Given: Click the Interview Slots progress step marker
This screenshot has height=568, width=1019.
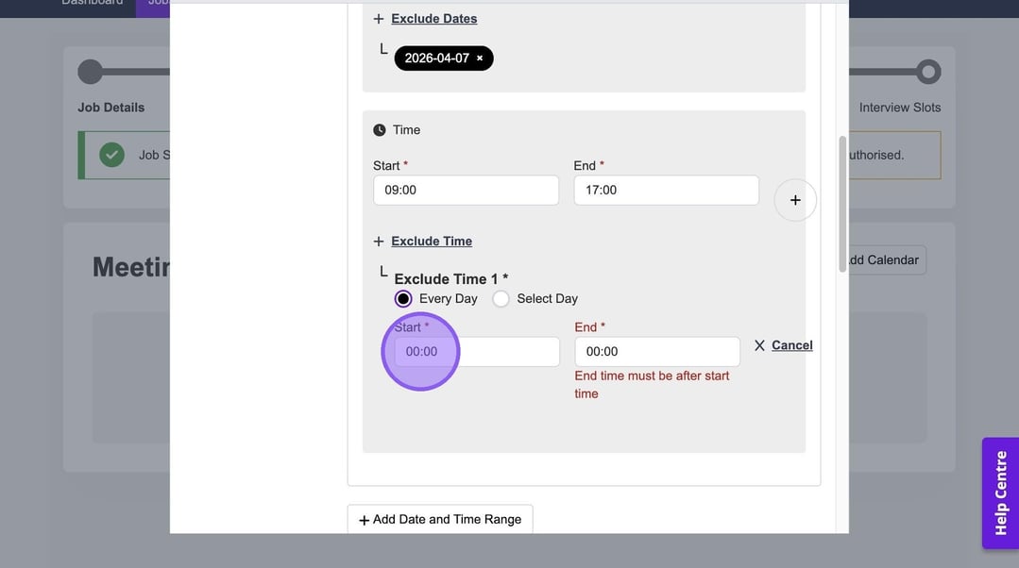Looking at the screenshot, I should point(928,72).
